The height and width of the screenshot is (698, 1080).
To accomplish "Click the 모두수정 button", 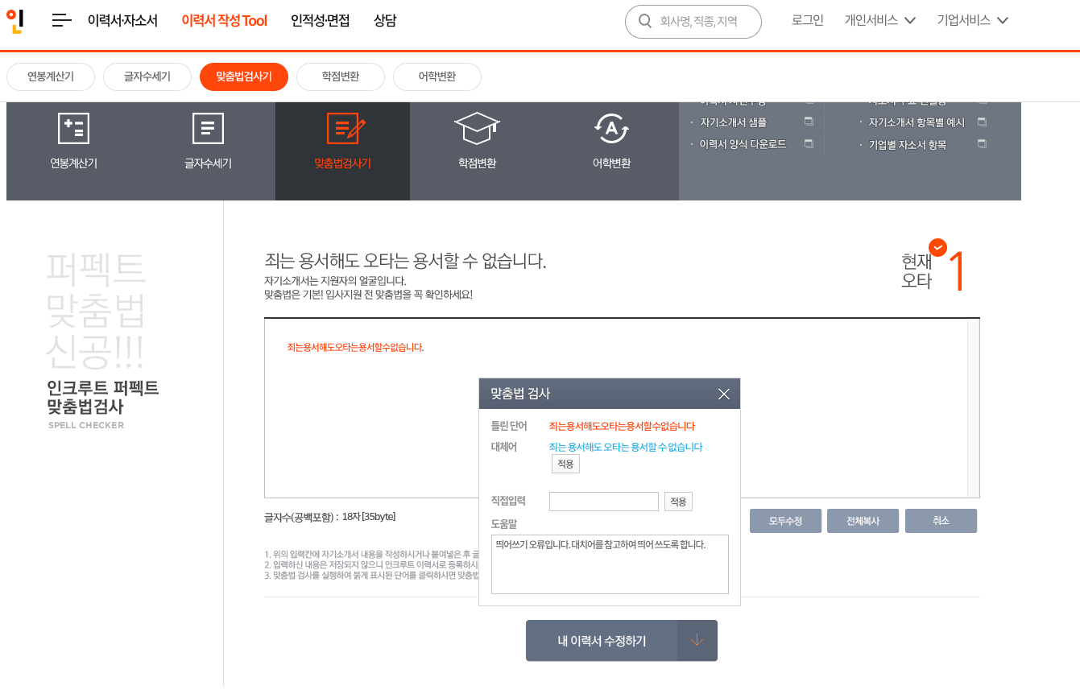I will tap(785, 521).
